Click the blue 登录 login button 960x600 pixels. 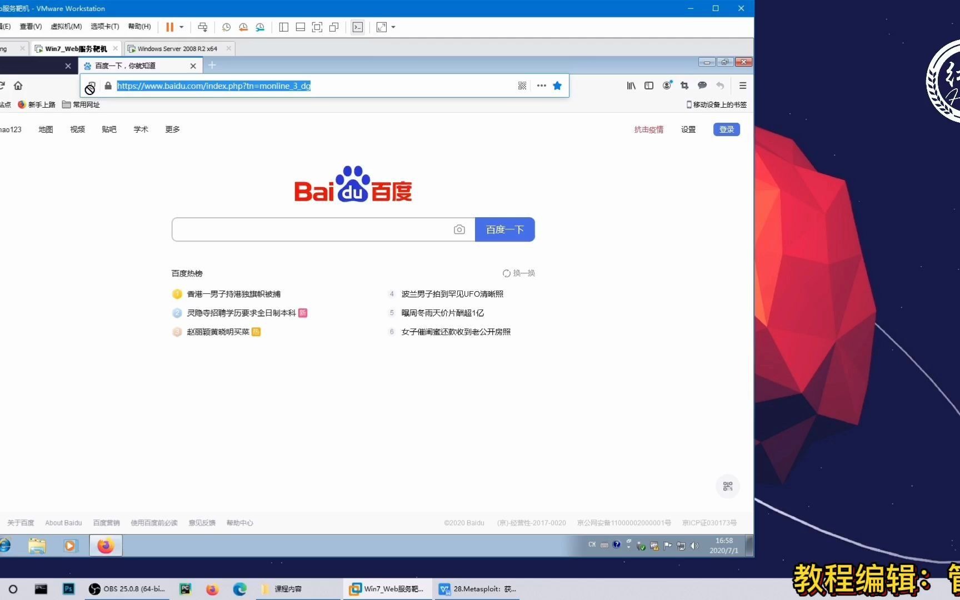(x=727, y=129)
